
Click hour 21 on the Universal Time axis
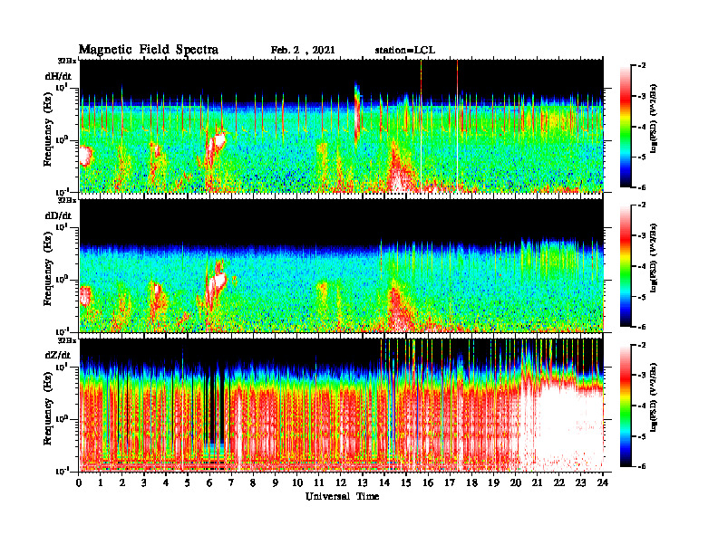tap(537, 482)
